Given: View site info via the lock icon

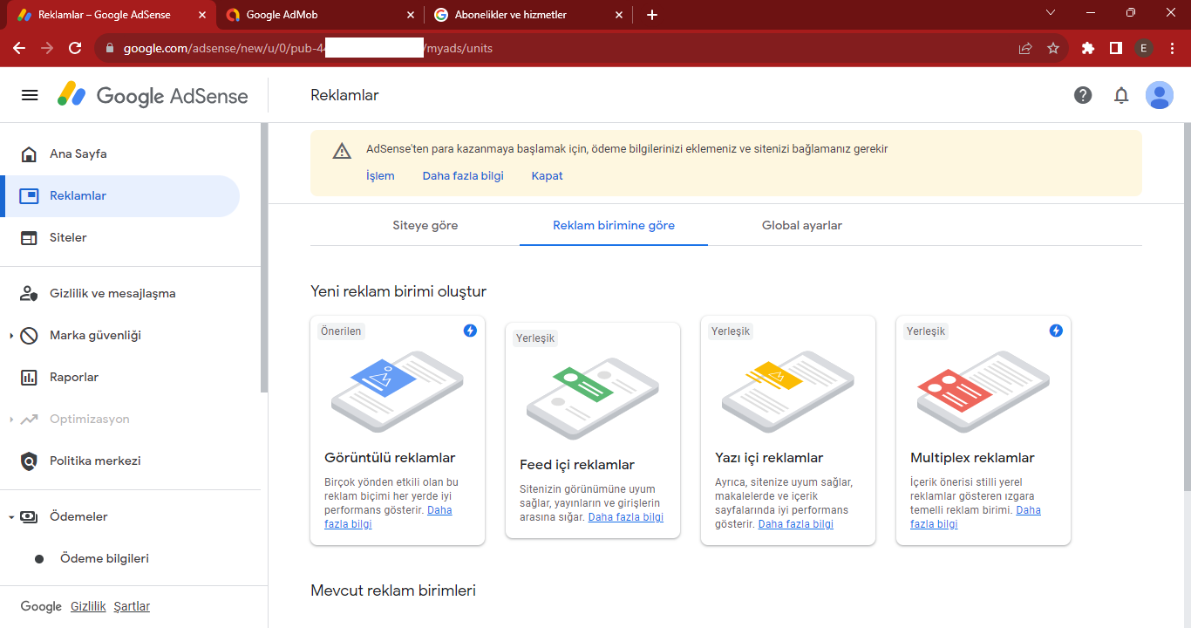Looking at the screenshot, I should click(109, 49).
